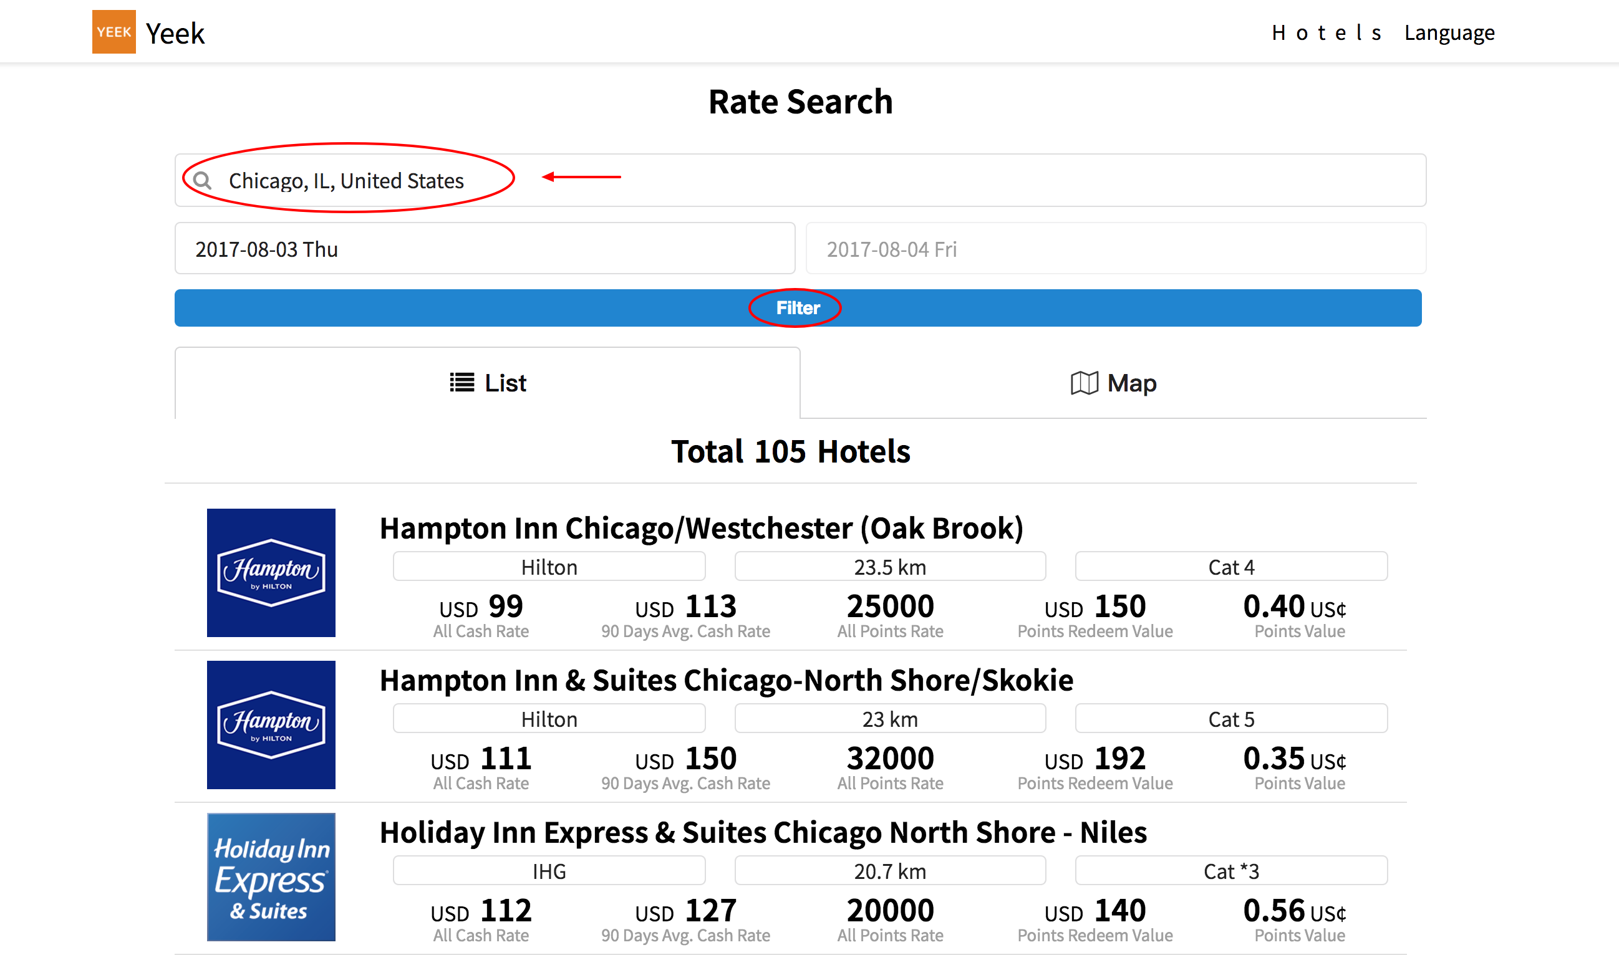Click '0.56' points value
This screenshot has height=955, width=1619.
click(1295, 911)
